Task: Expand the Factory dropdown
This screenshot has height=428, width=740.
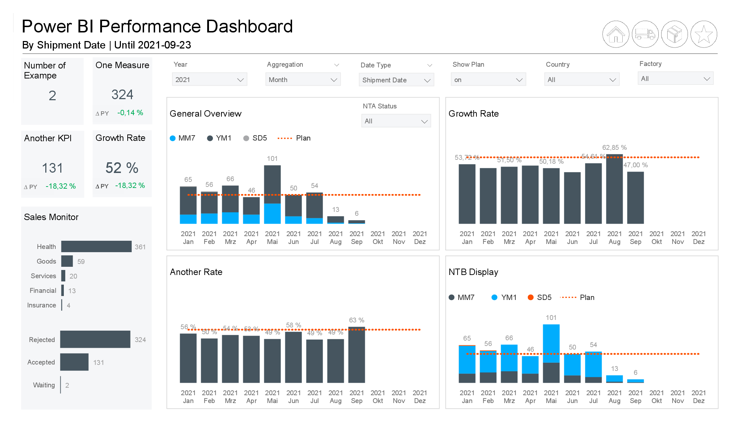Action: (x=675, y=78)
